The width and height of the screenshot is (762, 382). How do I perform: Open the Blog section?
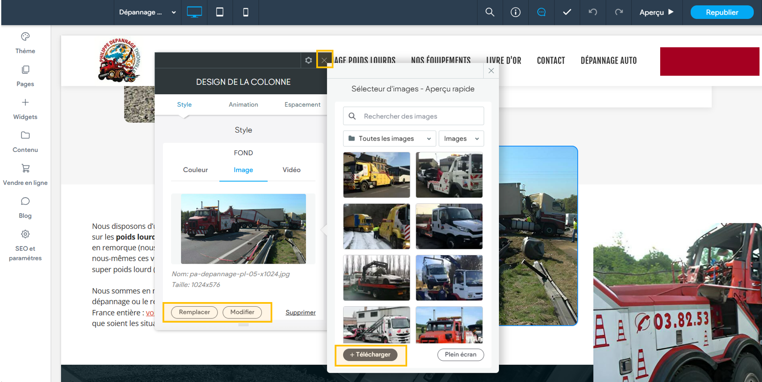tap(25, 208)
